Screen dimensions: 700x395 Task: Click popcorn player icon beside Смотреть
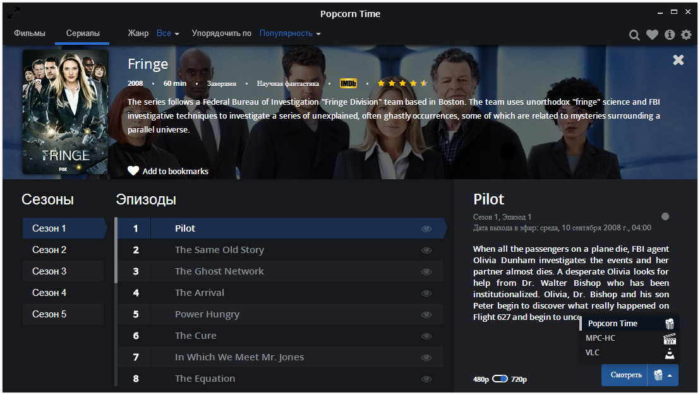click(658, 375)
